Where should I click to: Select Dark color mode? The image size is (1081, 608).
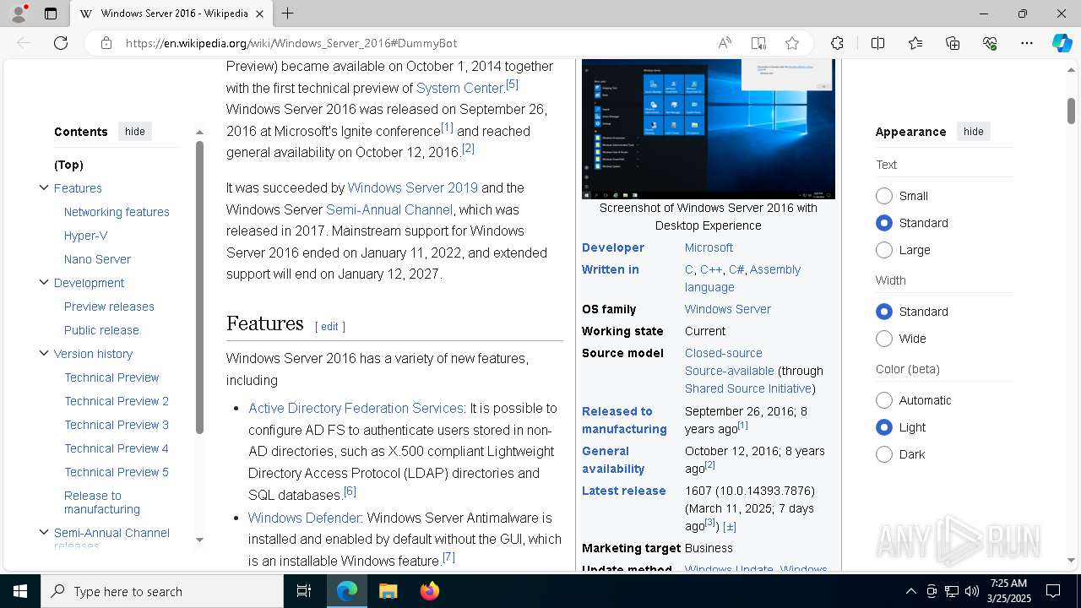click(884, 454)
